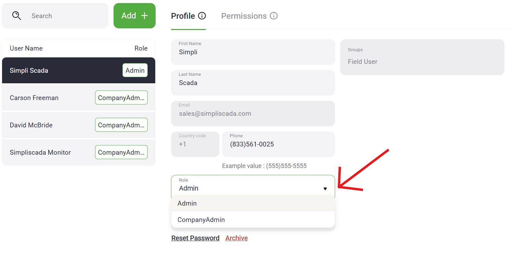Open the Simpliscada Monitor user
Viewport: 514px width, 253px height.
pos(40,152)
